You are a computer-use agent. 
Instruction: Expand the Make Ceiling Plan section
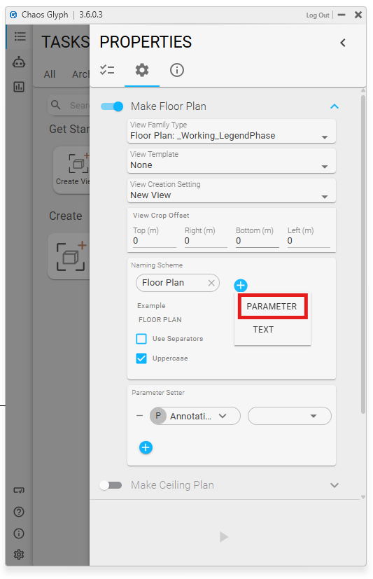click(335, 485)
